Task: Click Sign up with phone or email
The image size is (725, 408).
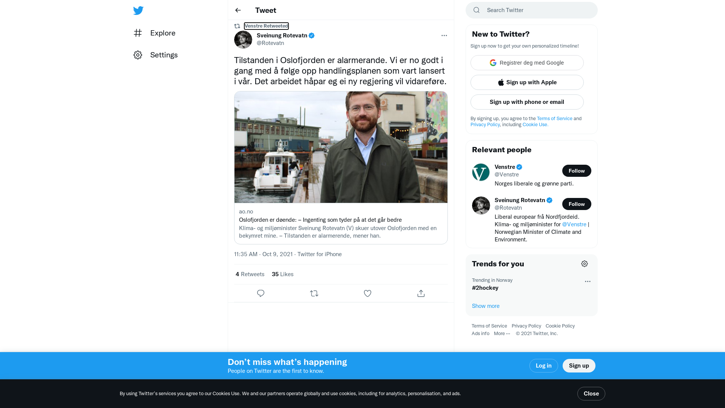Action: (x=527, y=102)
